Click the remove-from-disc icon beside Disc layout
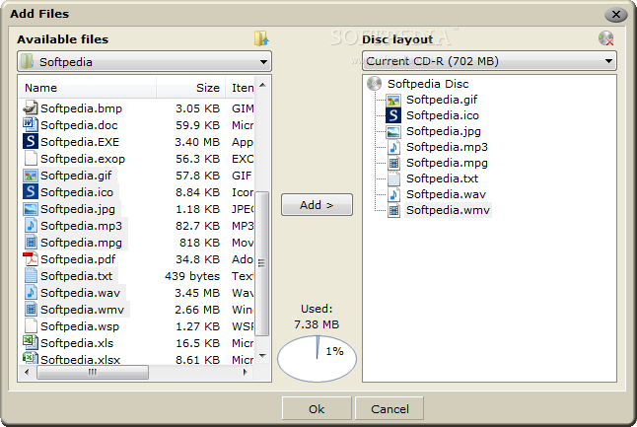The width and height of the screenshot is (637, 427). click(605, 38)
